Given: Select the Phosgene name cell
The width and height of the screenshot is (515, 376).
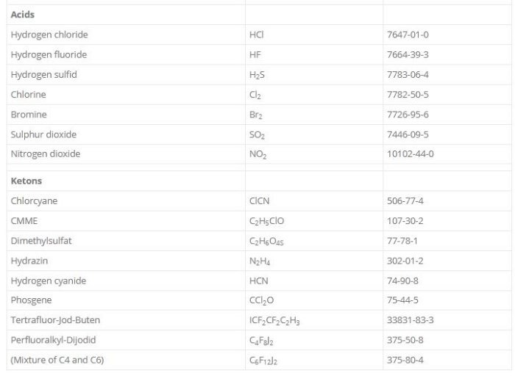Looking at the screenshot, I should coord(31,300).
